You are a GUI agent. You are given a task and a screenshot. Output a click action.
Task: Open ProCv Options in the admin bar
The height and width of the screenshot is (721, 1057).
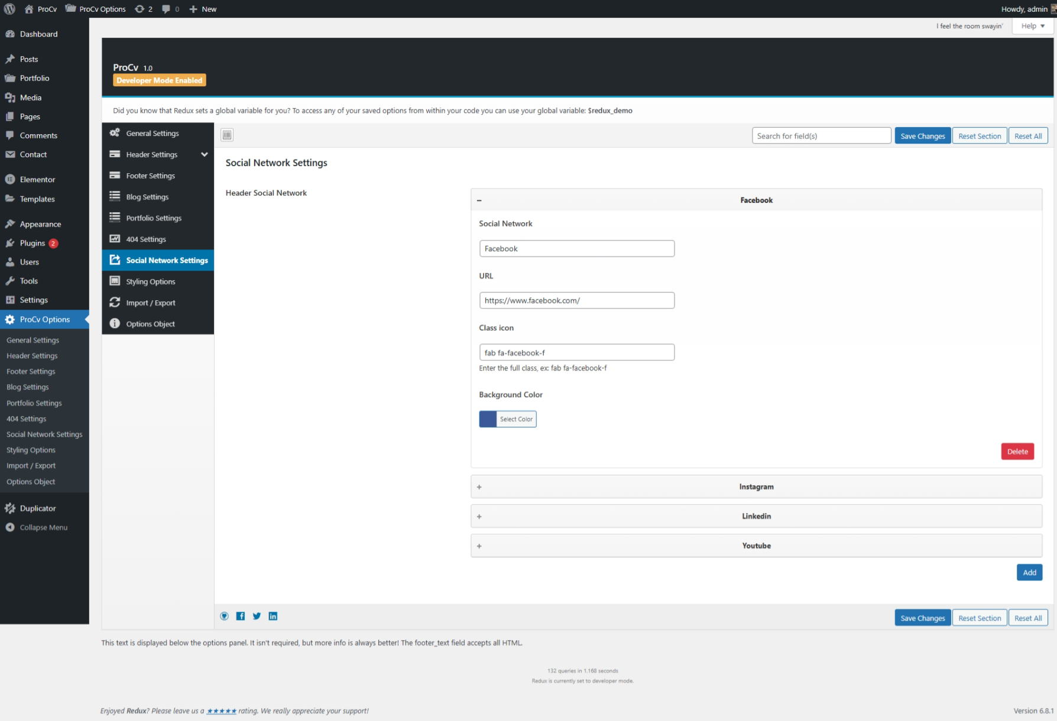95,9
